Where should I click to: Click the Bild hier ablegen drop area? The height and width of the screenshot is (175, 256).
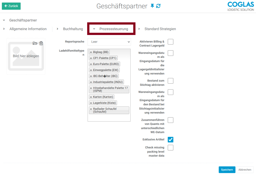tap(26, 56)
